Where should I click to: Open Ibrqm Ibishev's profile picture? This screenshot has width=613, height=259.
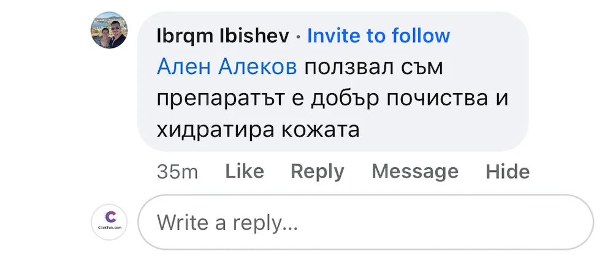[x=109, y=31]
